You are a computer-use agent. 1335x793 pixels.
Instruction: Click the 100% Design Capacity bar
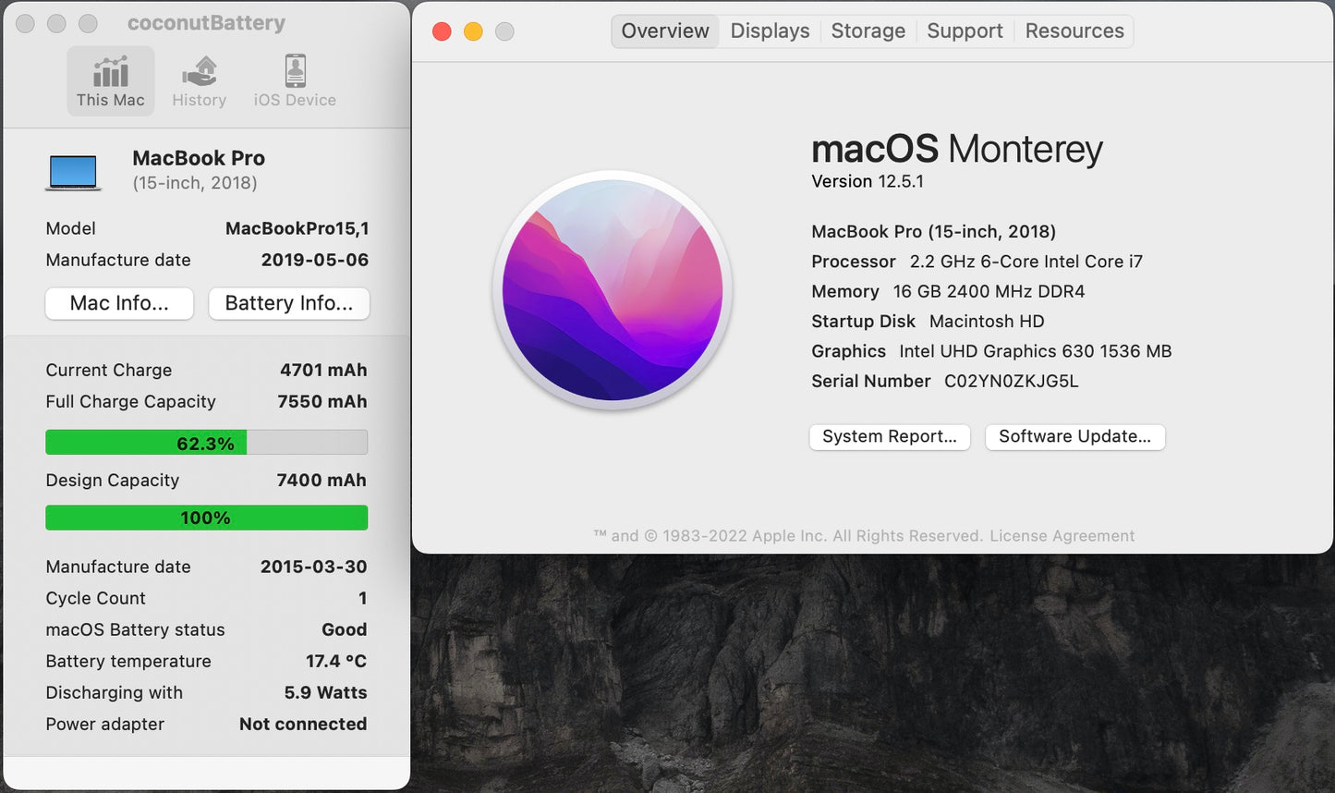(205, 517)
